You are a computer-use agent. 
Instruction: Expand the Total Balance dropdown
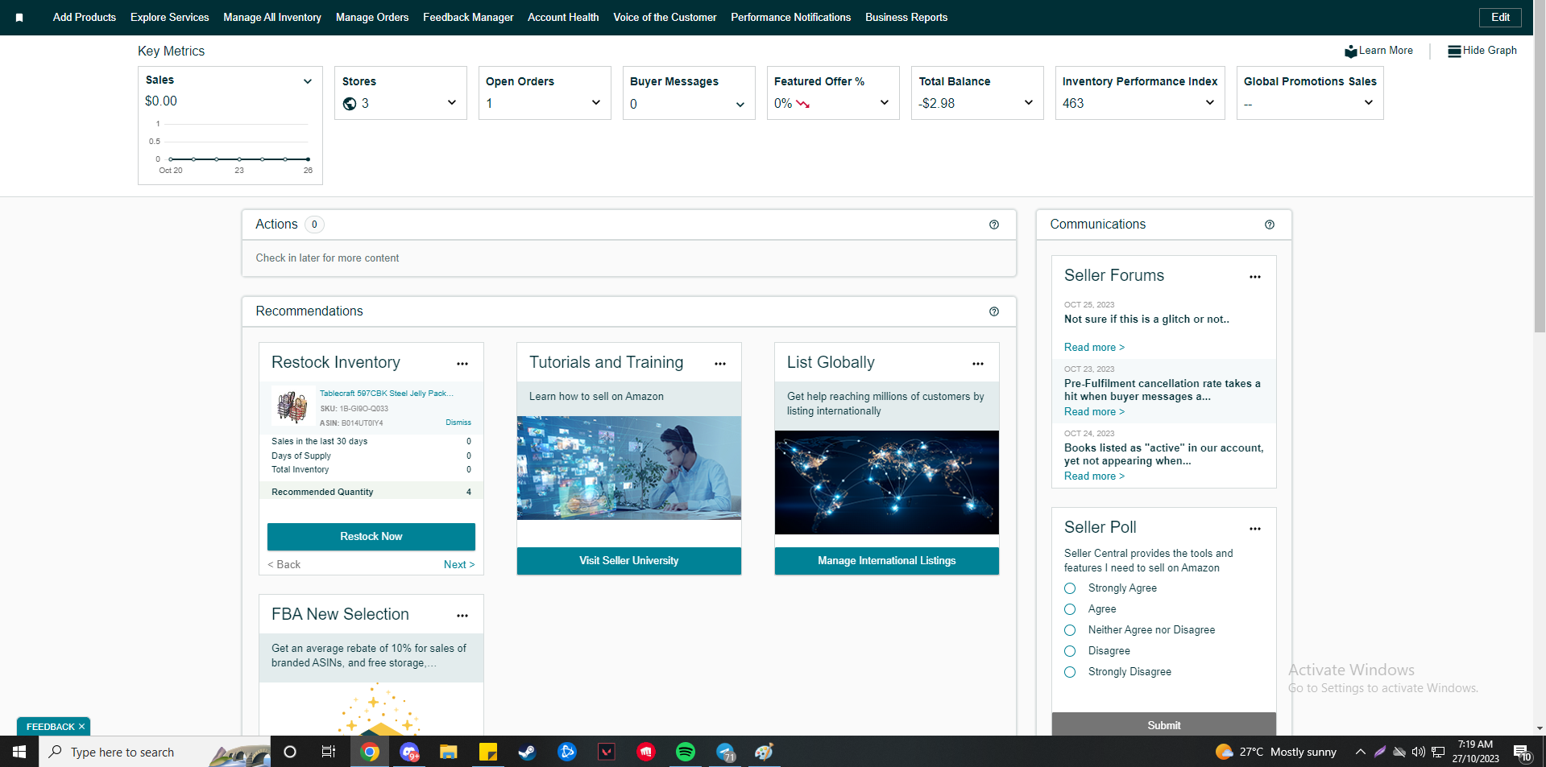(x=1029, y=102)
